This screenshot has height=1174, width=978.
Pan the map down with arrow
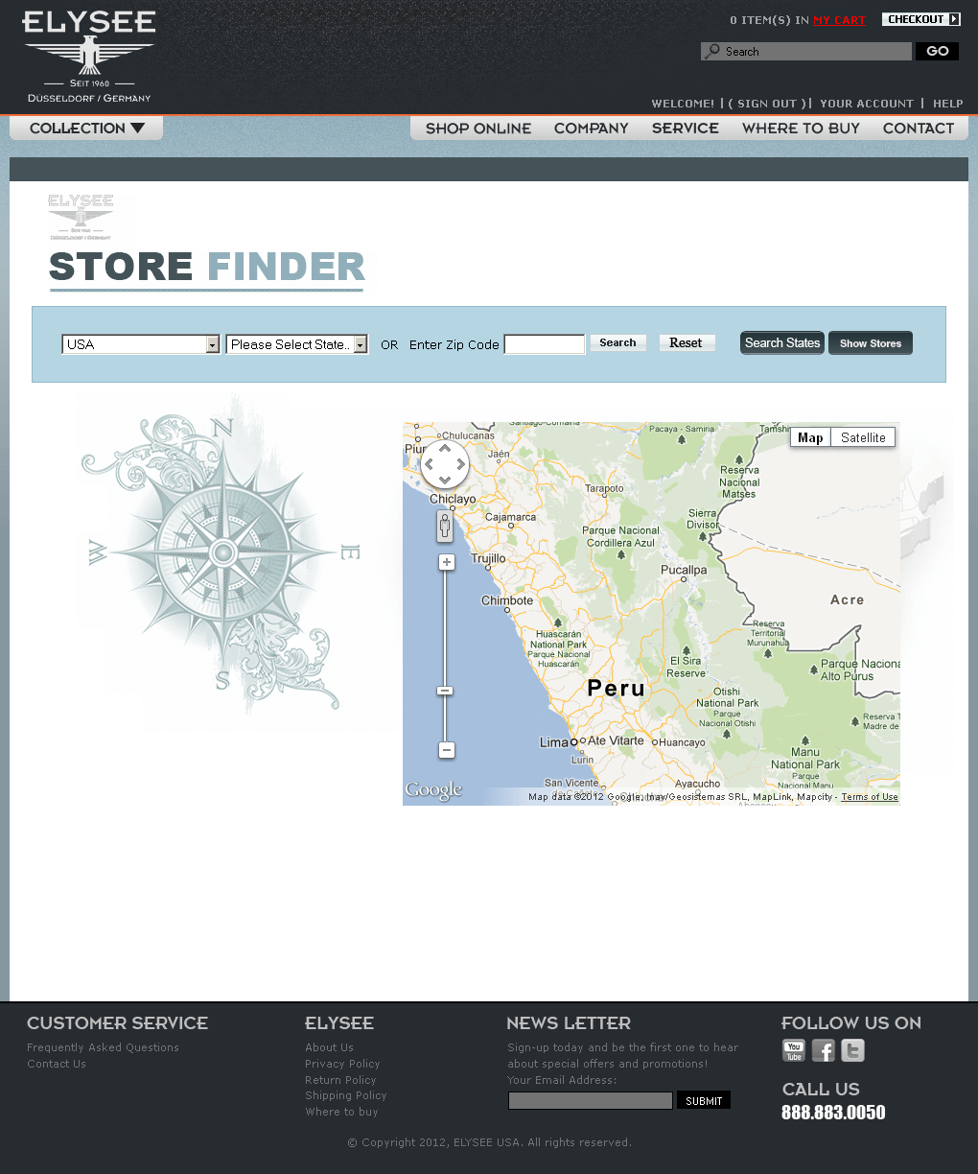(x=445, y=480)
